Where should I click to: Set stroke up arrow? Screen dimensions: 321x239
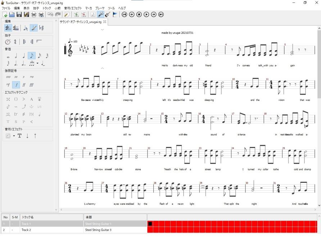tap(35, 136)
